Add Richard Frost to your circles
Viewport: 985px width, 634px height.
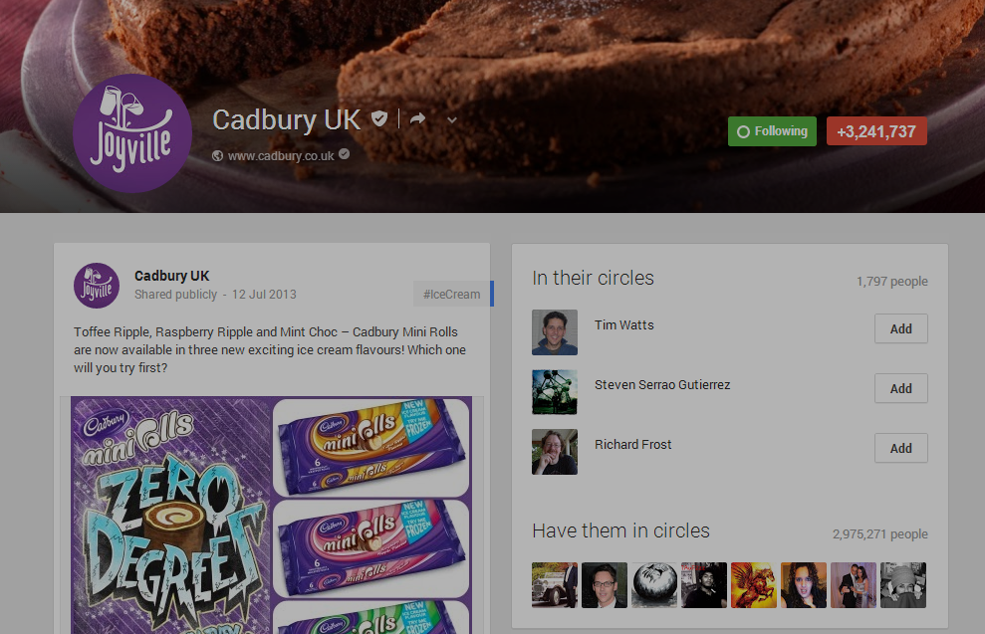point(900,448)
